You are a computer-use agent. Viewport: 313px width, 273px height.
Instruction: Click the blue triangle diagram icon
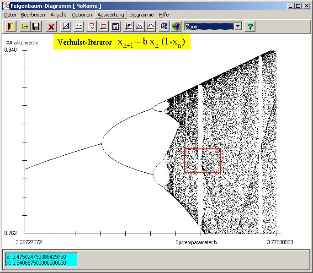[x=66, y=27]
